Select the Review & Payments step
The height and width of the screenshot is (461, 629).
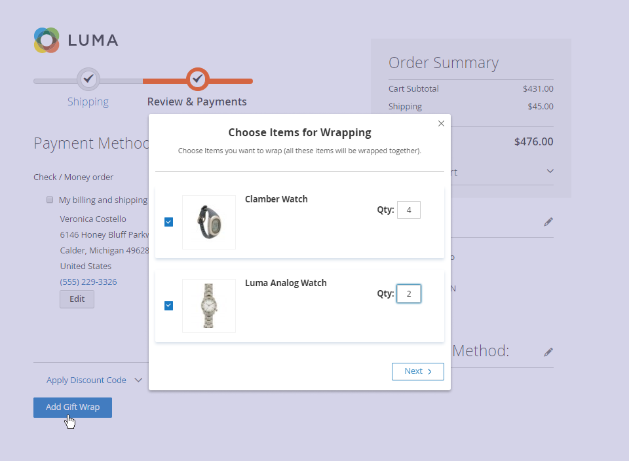point(197,101)
